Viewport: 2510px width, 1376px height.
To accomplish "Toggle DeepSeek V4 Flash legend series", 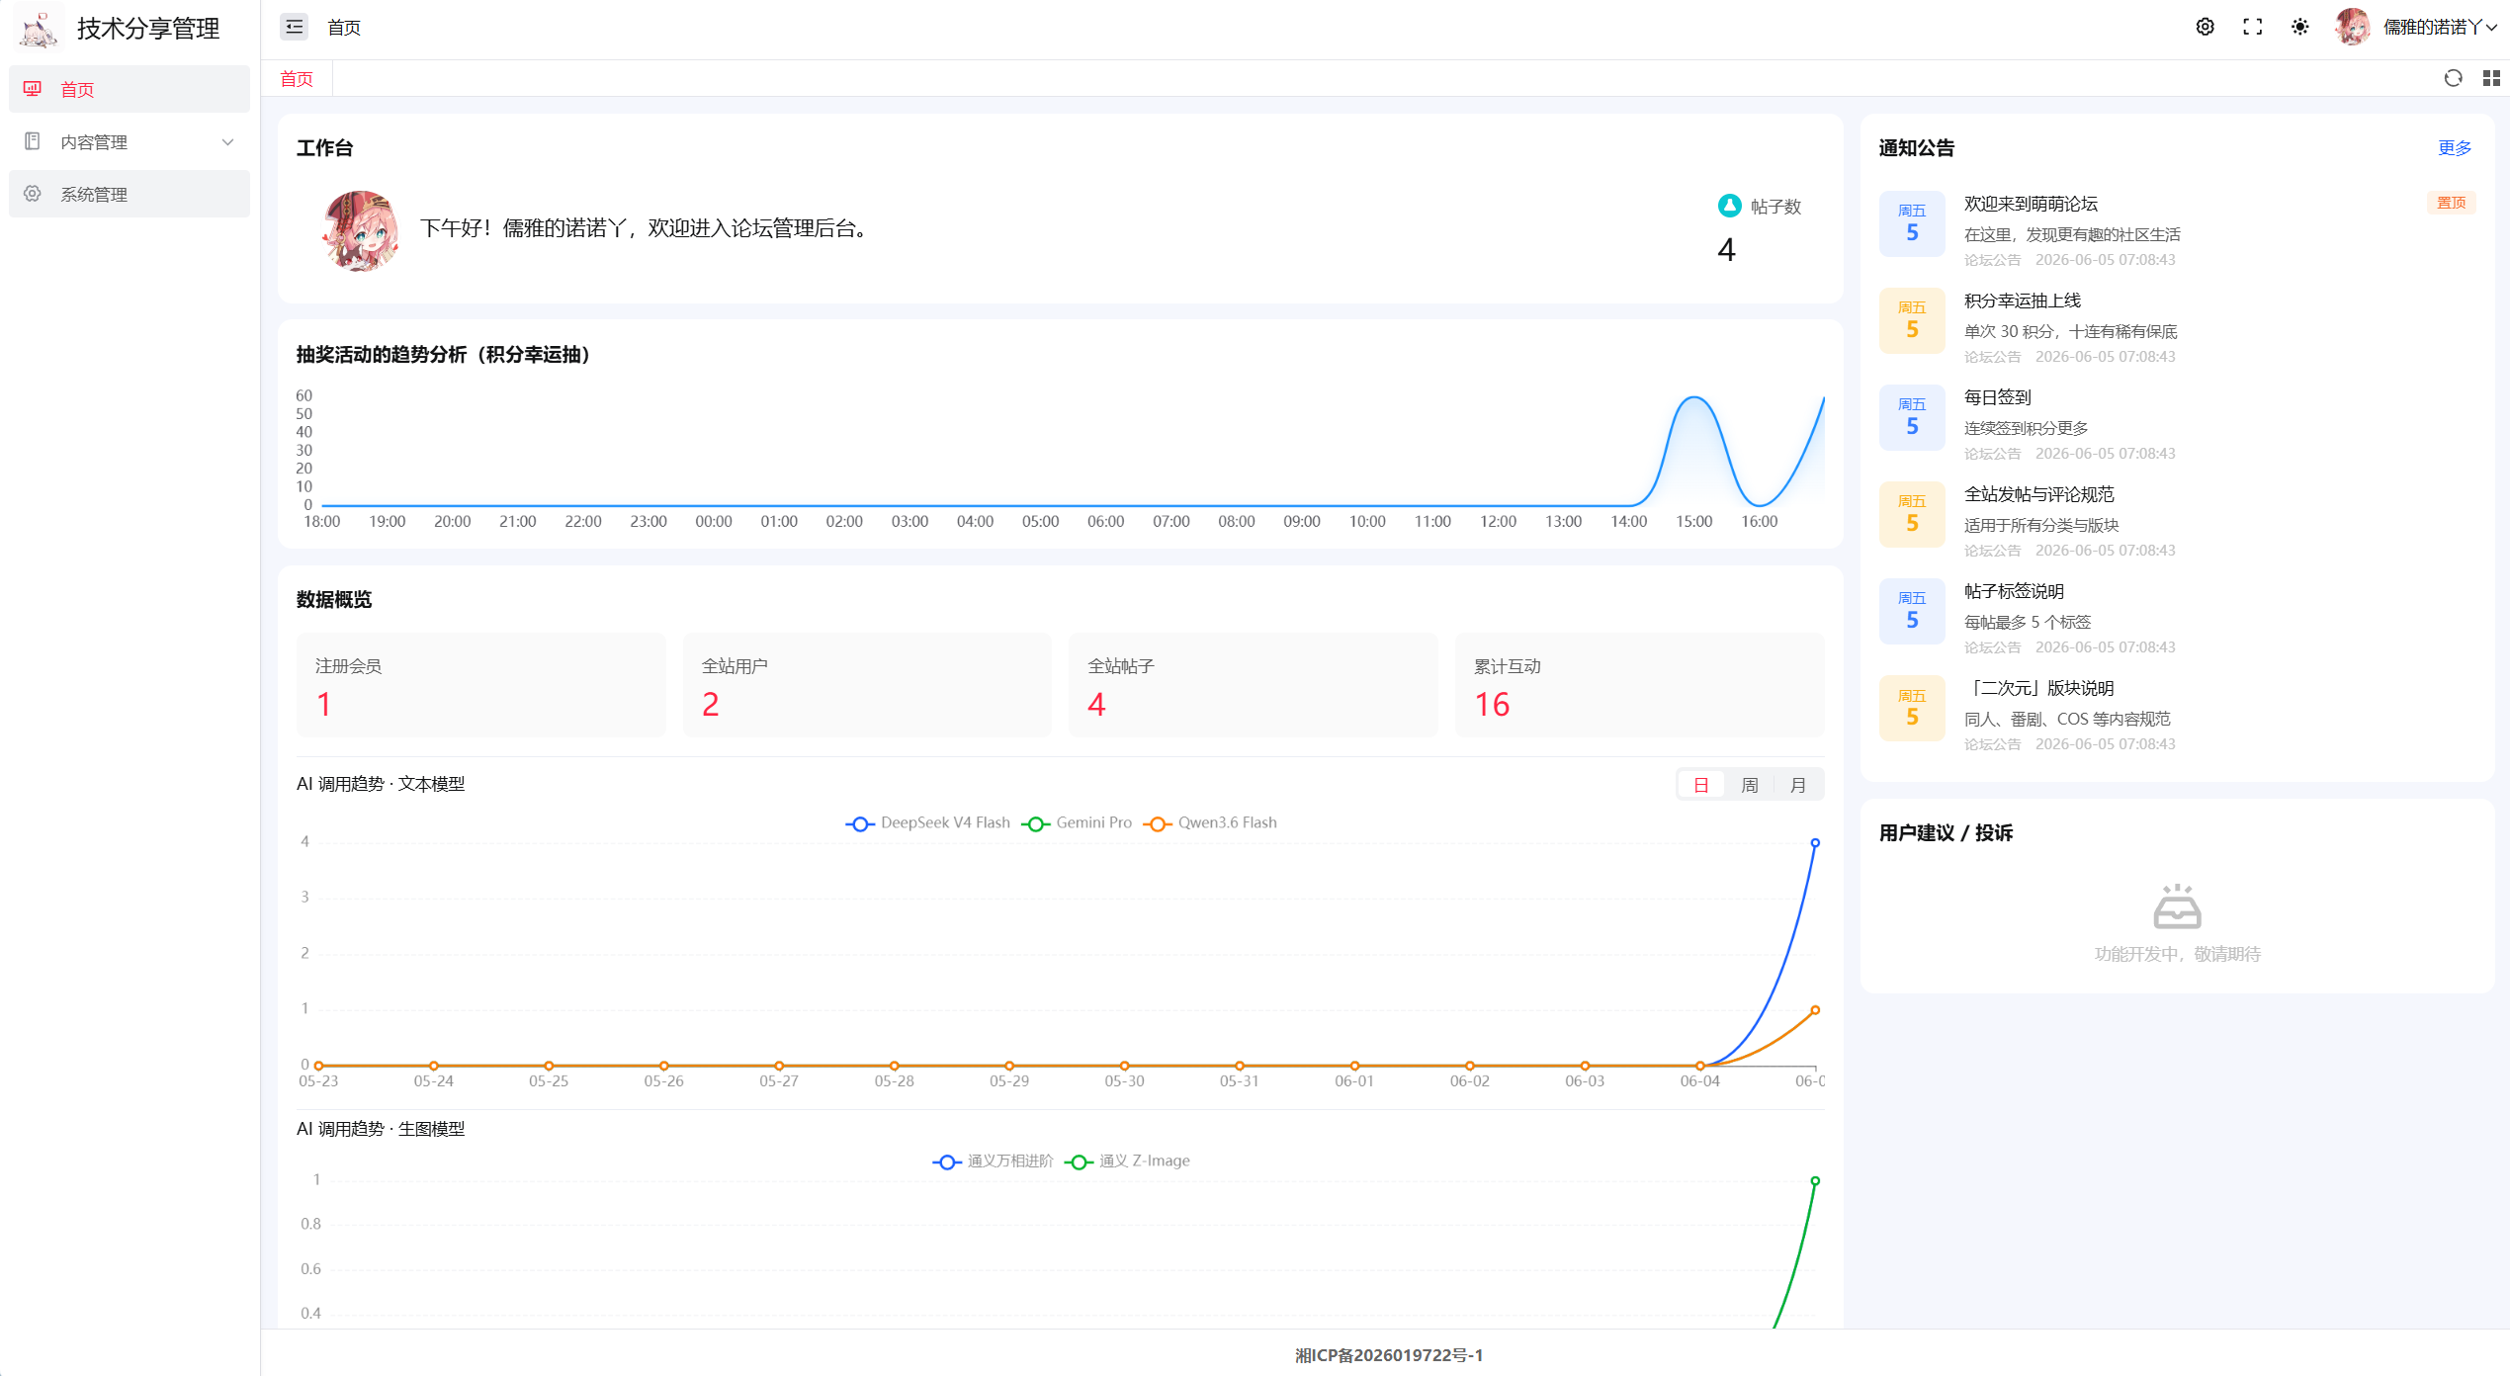I will click(928, 823).
